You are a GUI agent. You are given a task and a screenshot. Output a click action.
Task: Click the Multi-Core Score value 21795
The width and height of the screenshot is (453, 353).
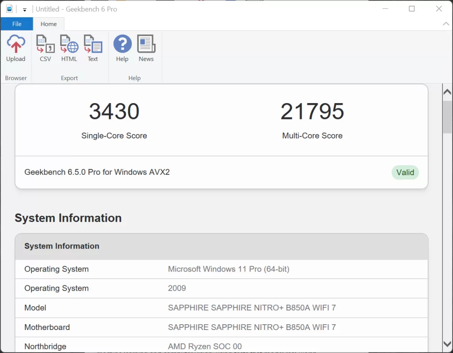click(312, 111)
